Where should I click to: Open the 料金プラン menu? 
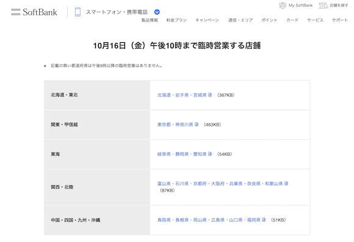176,20
